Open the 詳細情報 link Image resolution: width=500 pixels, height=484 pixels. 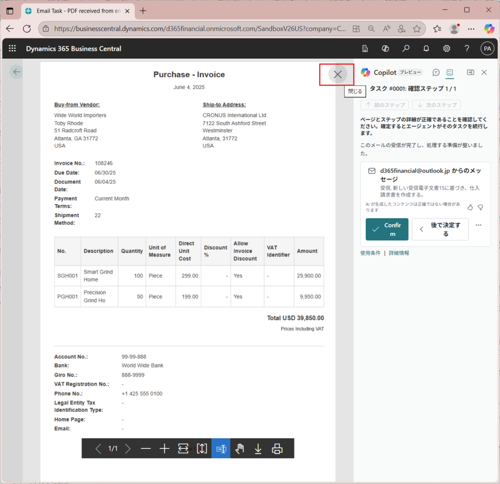click(399, 253)
